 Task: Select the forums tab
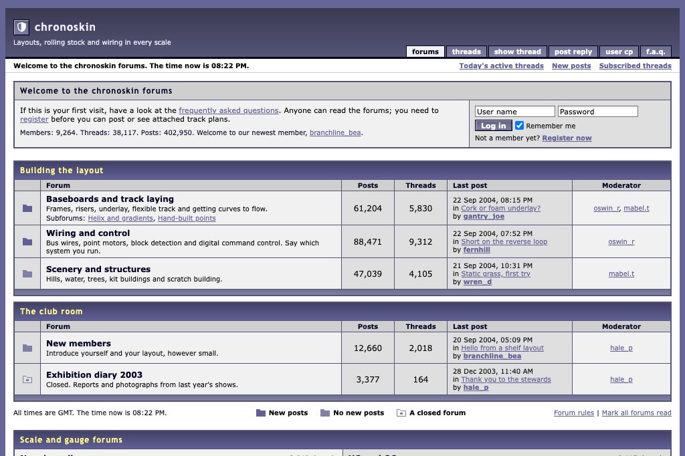425,51
